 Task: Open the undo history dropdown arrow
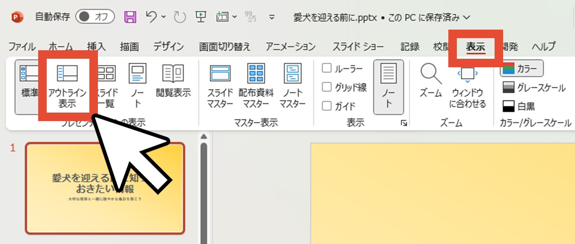[x=164, y=17]
